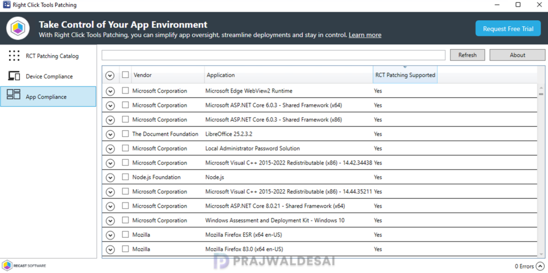The width and height of the screenshot is (548, 273).
Task: Click Mozilla Firefox ESR (x64 en-US) text
Action: [x=243, y=235]
